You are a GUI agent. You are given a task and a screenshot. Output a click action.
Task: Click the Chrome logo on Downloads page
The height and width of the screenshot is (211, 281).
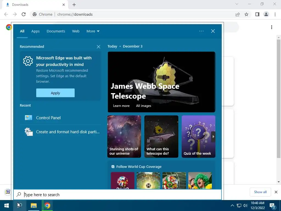[9, 27]
